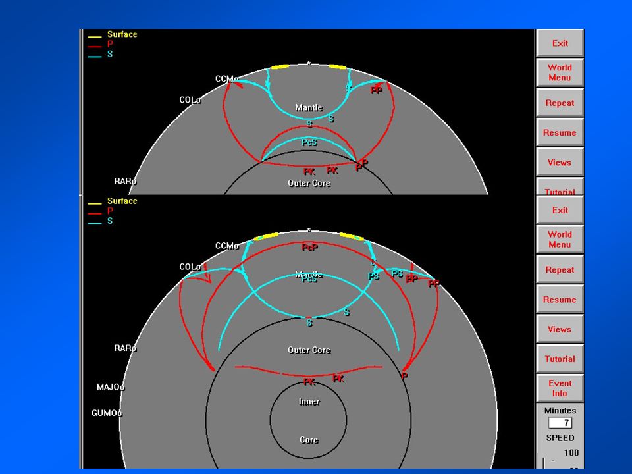Click the speed value 100

click(x=571, y=453)
